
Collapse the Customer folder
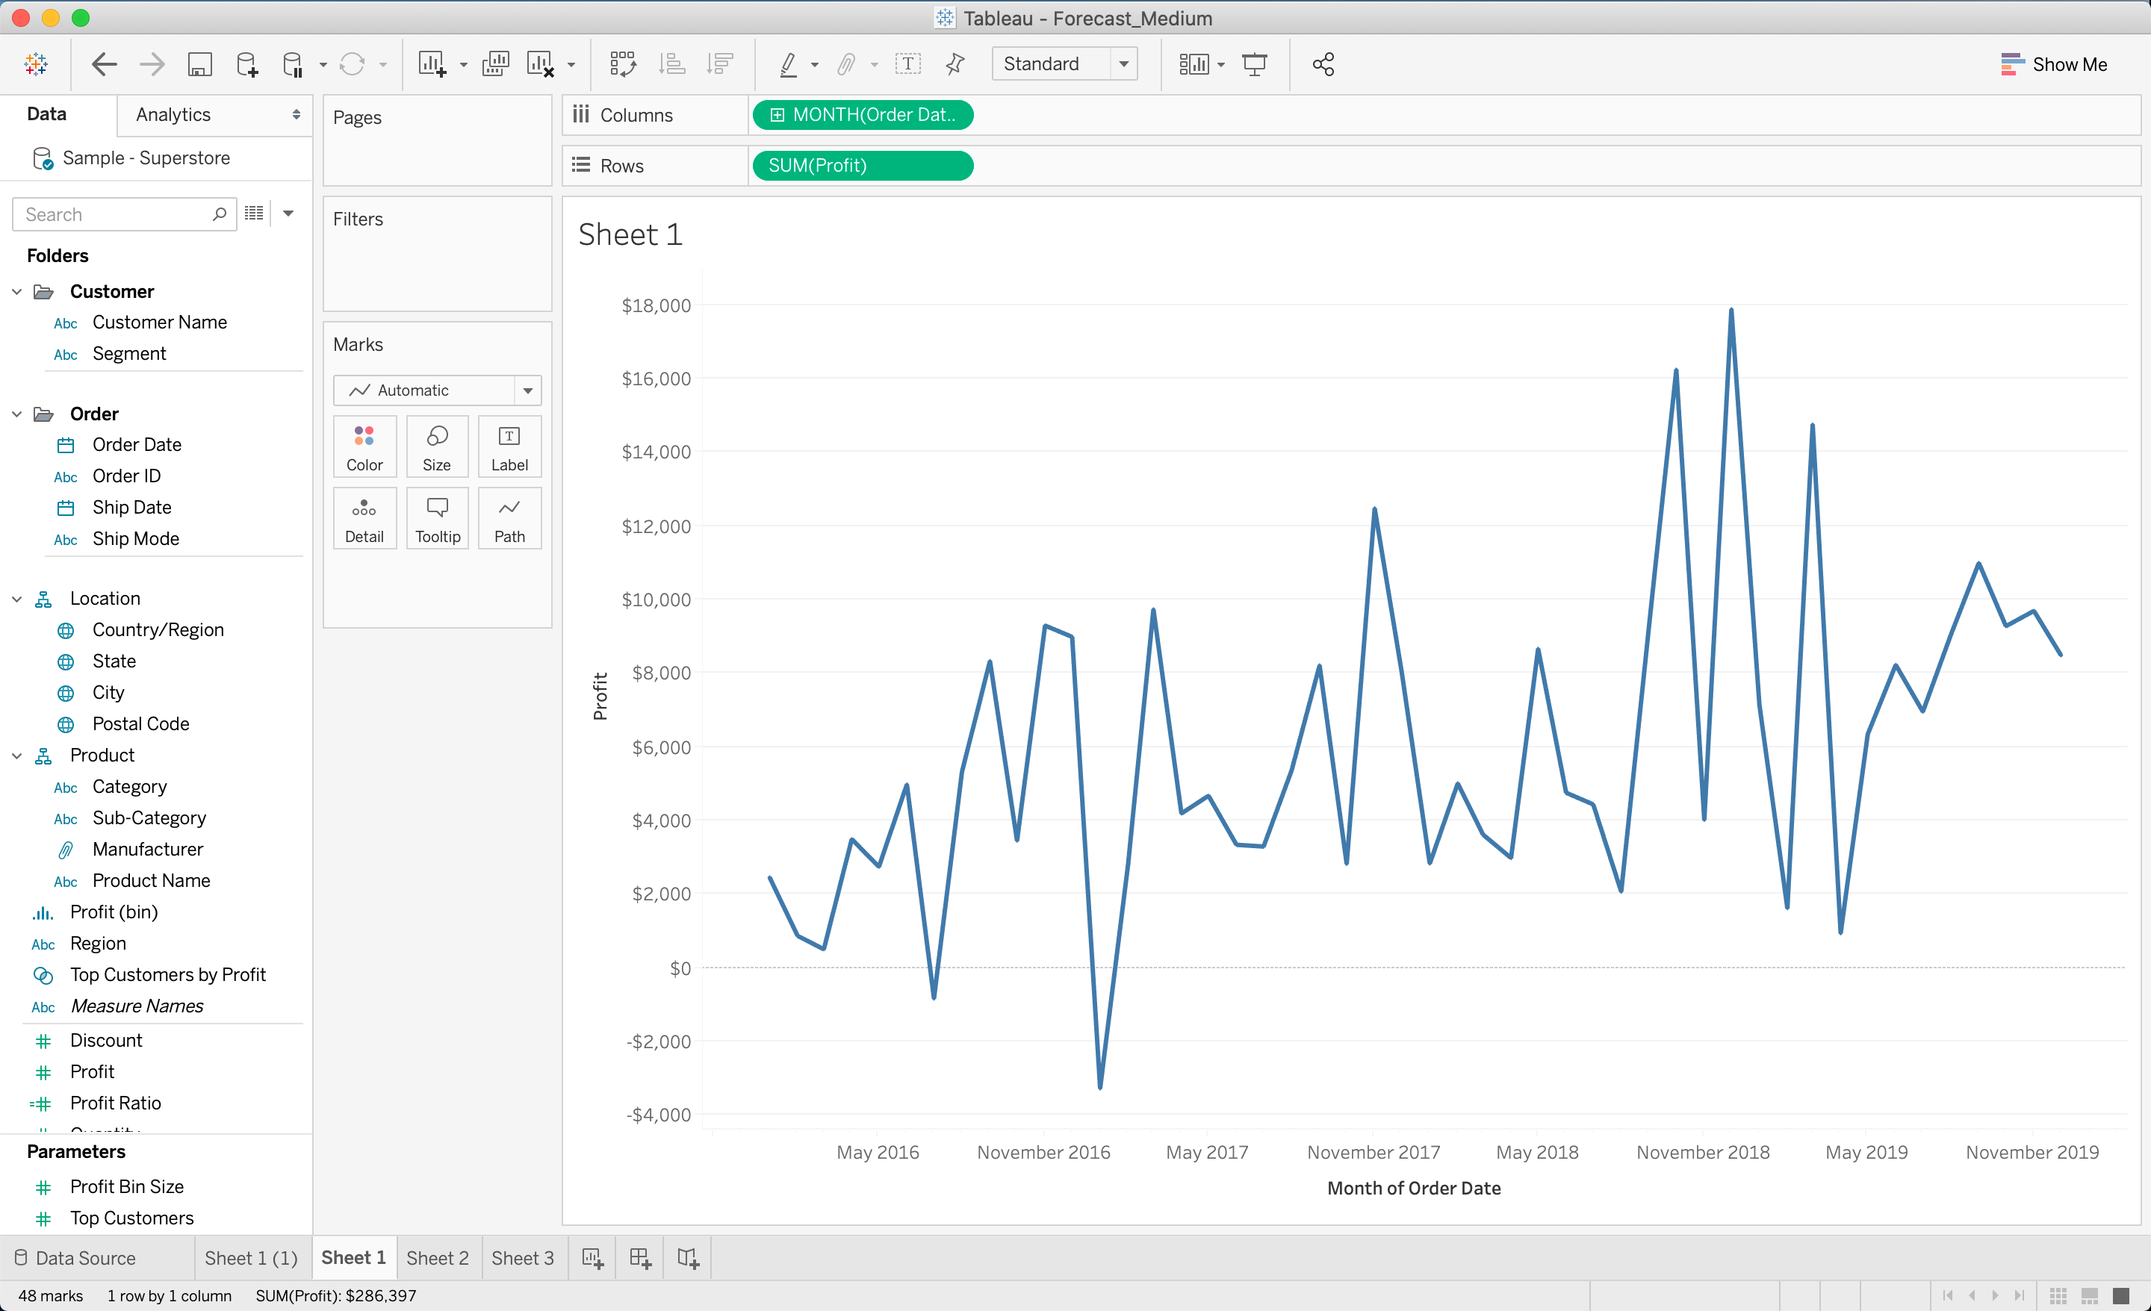16,291
